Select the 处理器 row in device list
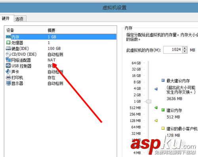198x157 pixels. click(61, 43)
